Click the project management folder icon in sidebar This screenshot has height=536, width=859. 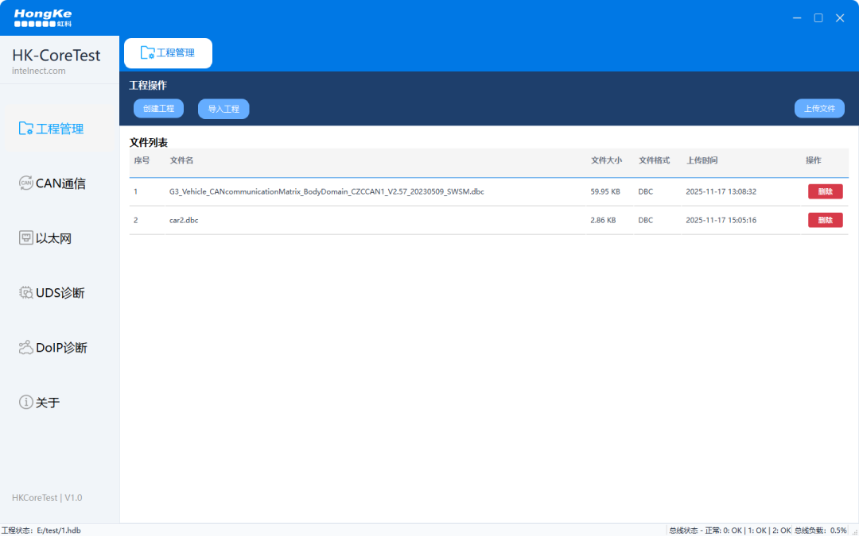click(25, 129)
